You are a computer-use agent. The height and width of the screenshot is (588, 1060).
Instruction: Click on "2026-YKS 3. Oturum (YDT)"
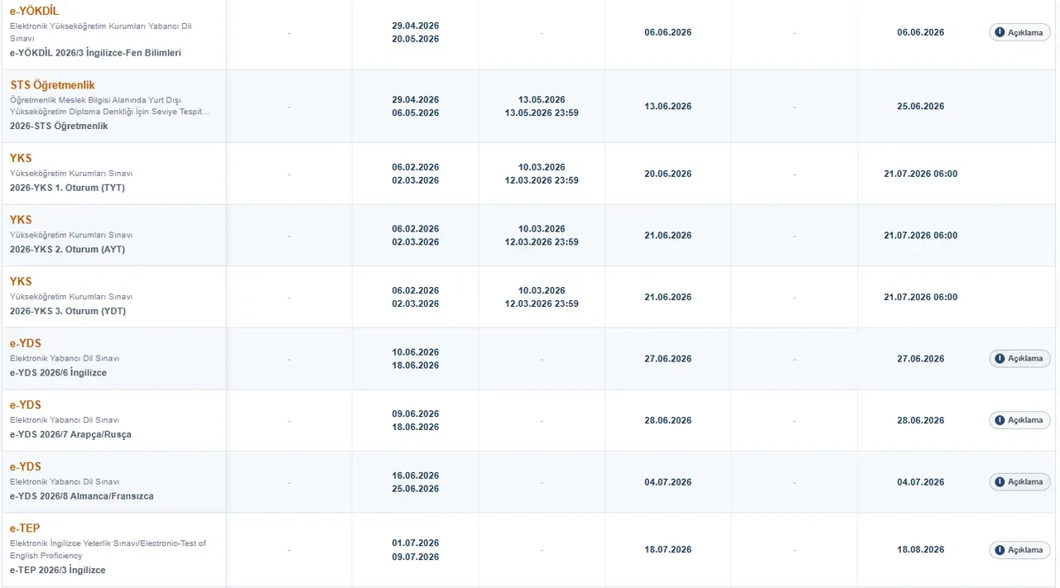tap(68, 311)
